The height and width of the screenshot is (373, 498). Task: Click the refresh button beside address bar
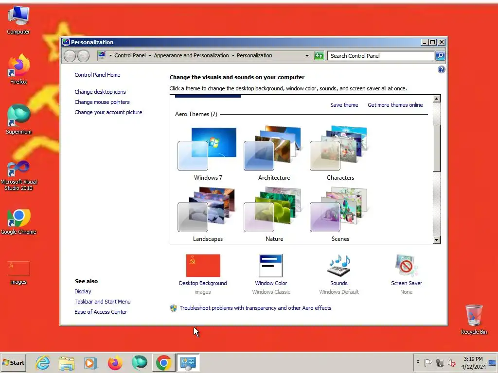(x=319, y=56)
